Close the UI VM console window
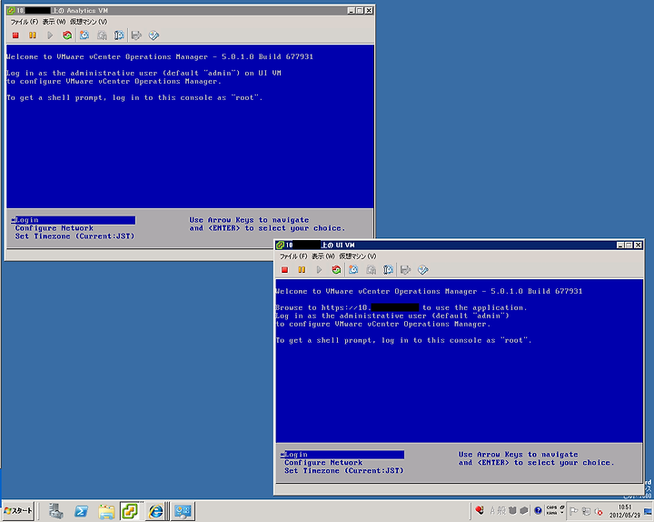The width and height of the screenshot is (654, 522). 639,246
